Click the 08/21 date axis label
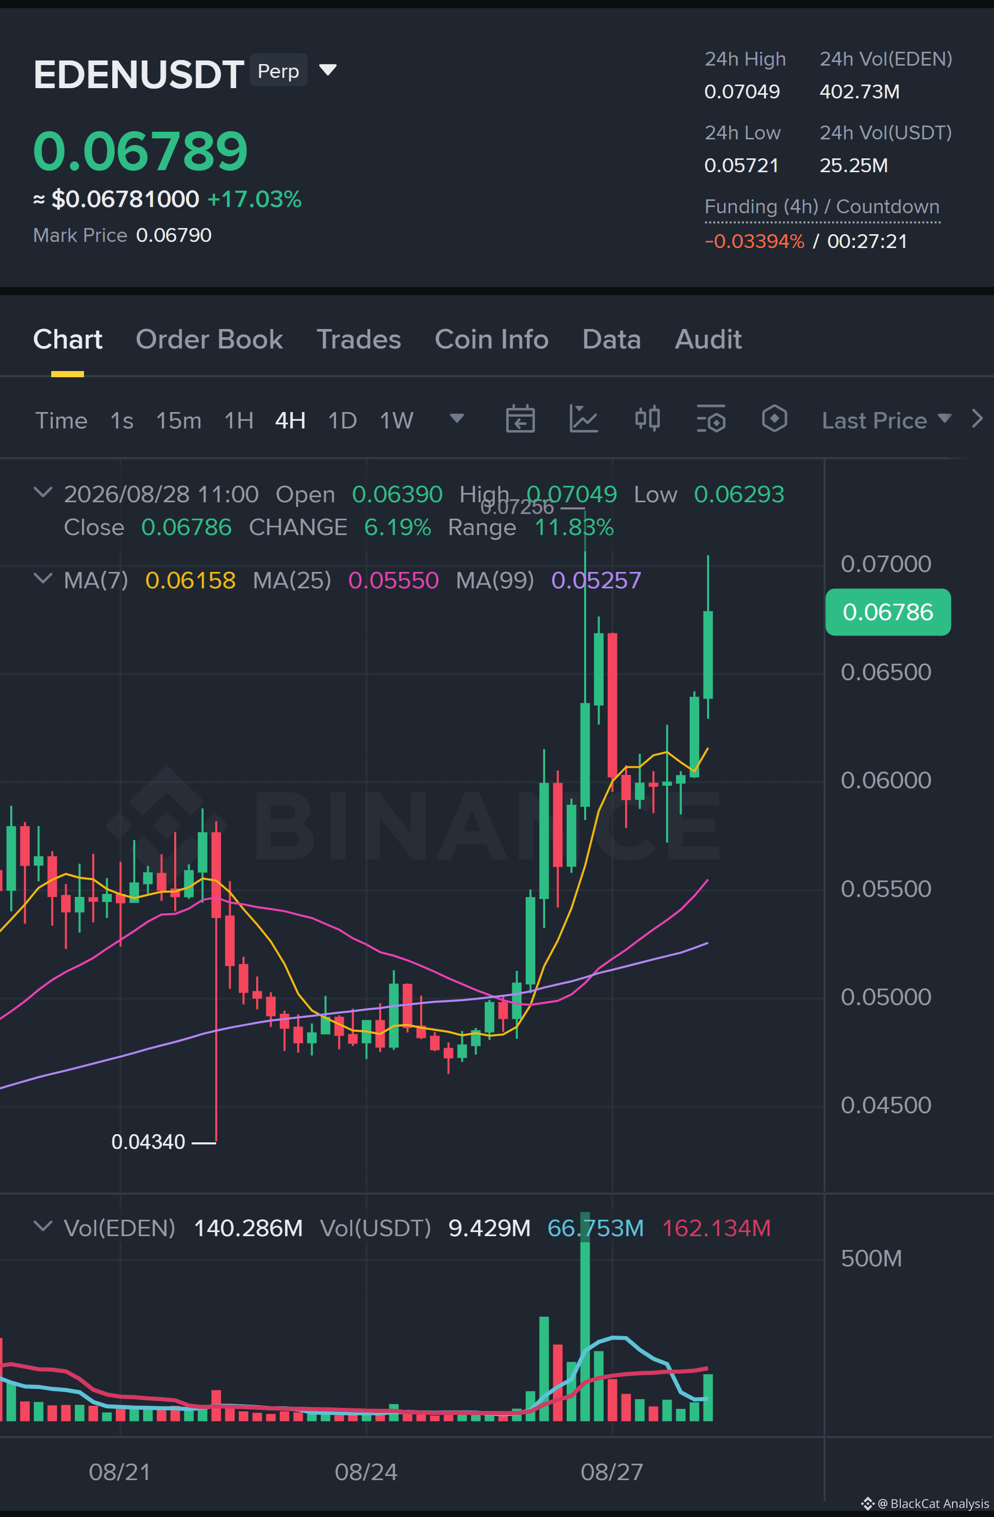994x1517 pixels. coord(120,1472)
